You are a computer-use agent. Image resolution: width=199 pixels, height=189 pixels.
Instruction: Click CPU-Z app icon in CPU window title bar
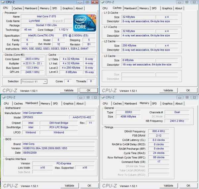tap(3, 2)
